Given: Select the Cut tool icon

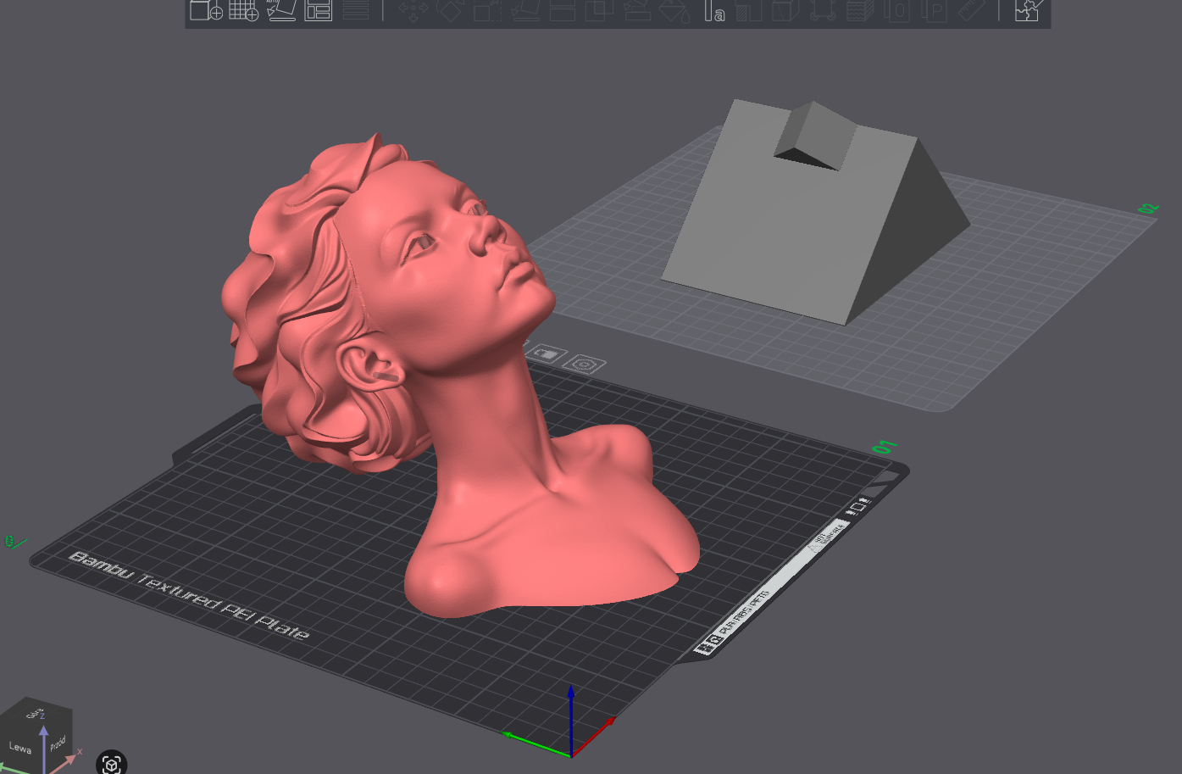Looking at the screenshot, I should point(563,10).
